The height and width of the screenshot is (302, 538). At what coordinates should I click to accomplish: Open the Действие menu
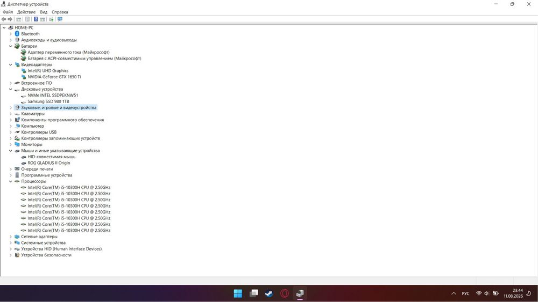(26, 12)
